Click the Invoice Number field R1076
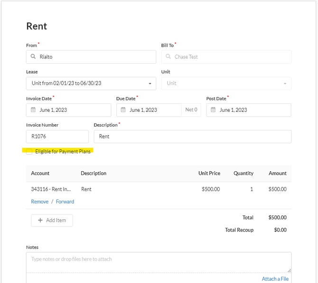The image size is (318, 283). [57, 137]
